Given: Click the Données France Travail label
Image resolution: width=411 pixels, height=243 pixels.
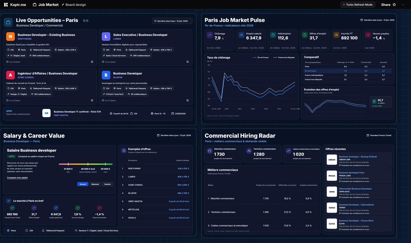Looking at the screenshot, I should [x=379, y=135].
